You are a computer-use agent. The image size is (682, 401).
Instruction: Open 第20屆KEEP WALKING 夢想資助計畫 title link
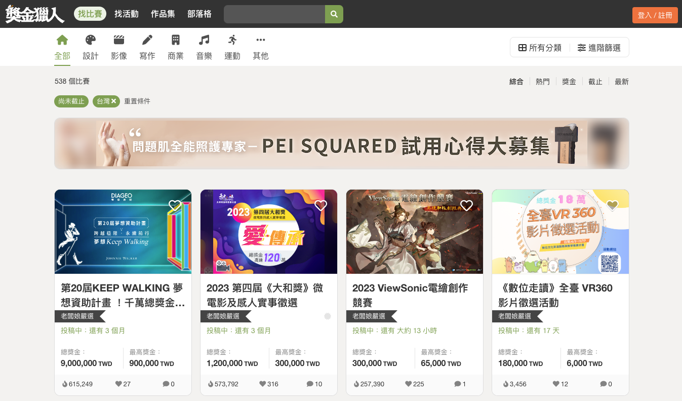123,295
